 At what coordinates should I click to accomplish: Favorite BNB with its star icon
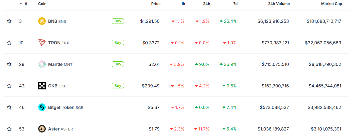(x=9, y=21)
